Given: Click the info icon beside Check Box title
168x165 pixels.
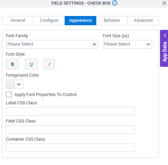Looking at the screenshot, I should (x=114, y=3).
